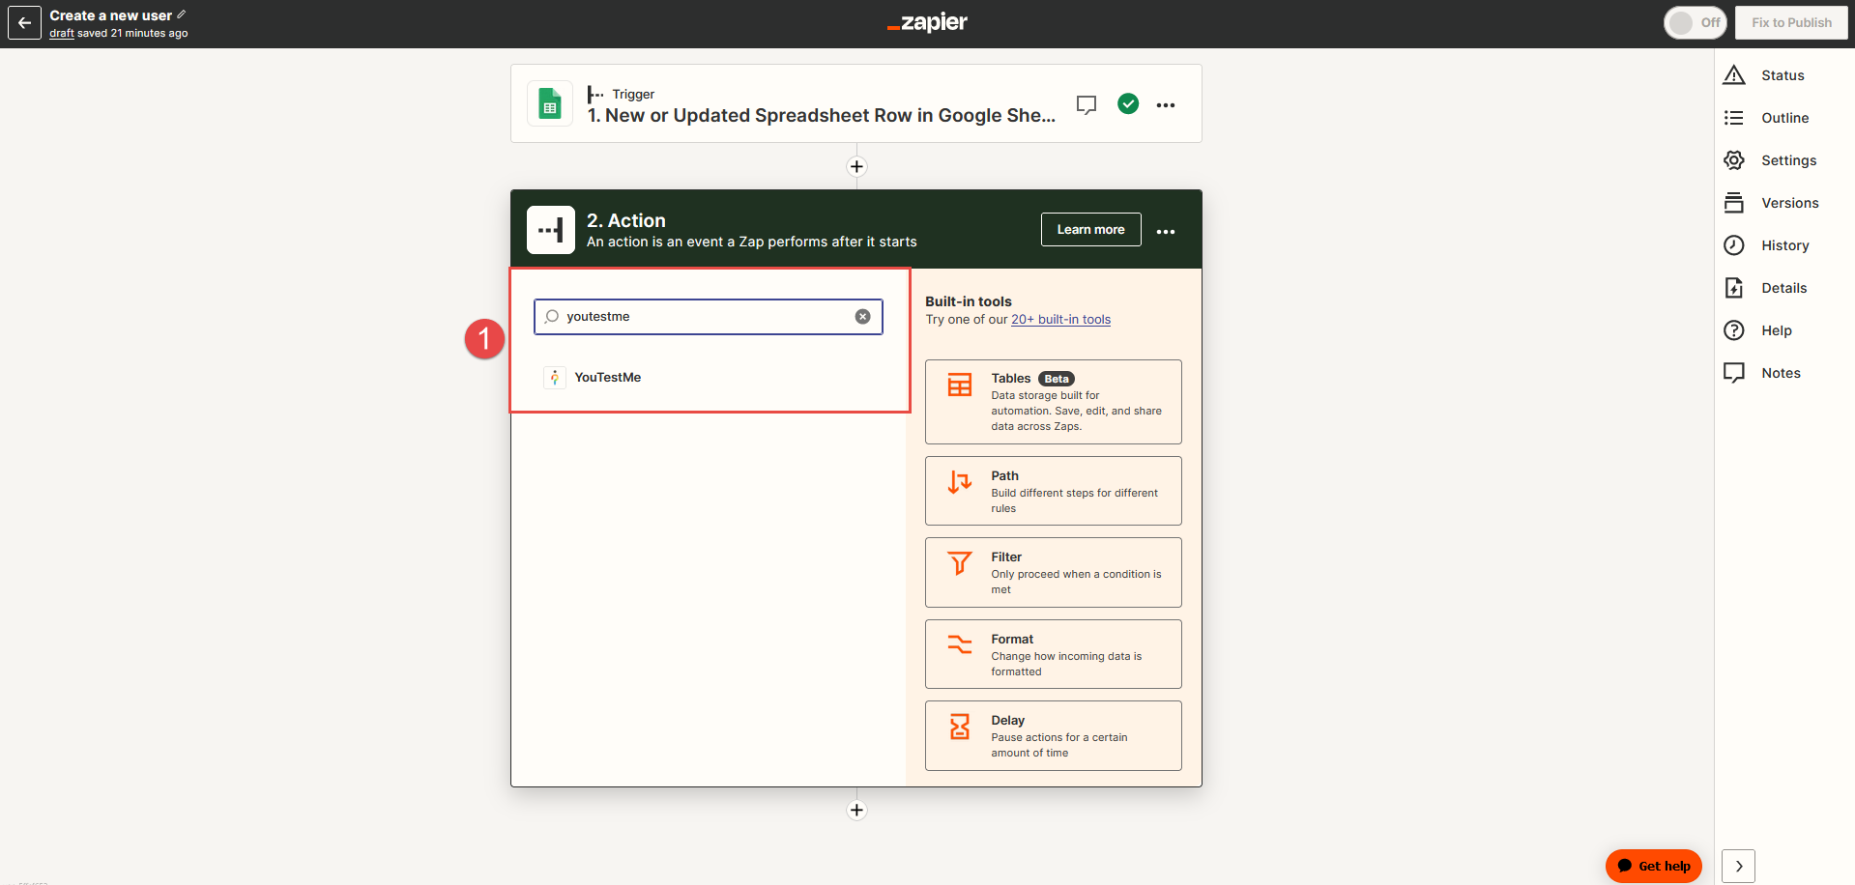Click the Settings gear icon
The height and width of the screenshot is (885, 1855).
(x=1734, y=160)
